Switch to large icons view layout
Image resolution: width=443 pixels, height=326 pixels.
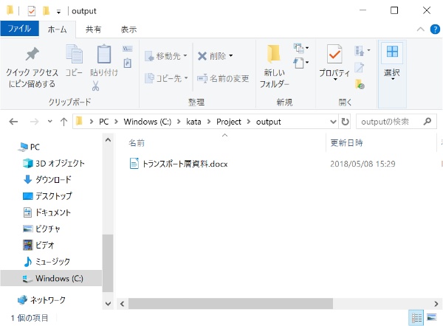[432, 318]
